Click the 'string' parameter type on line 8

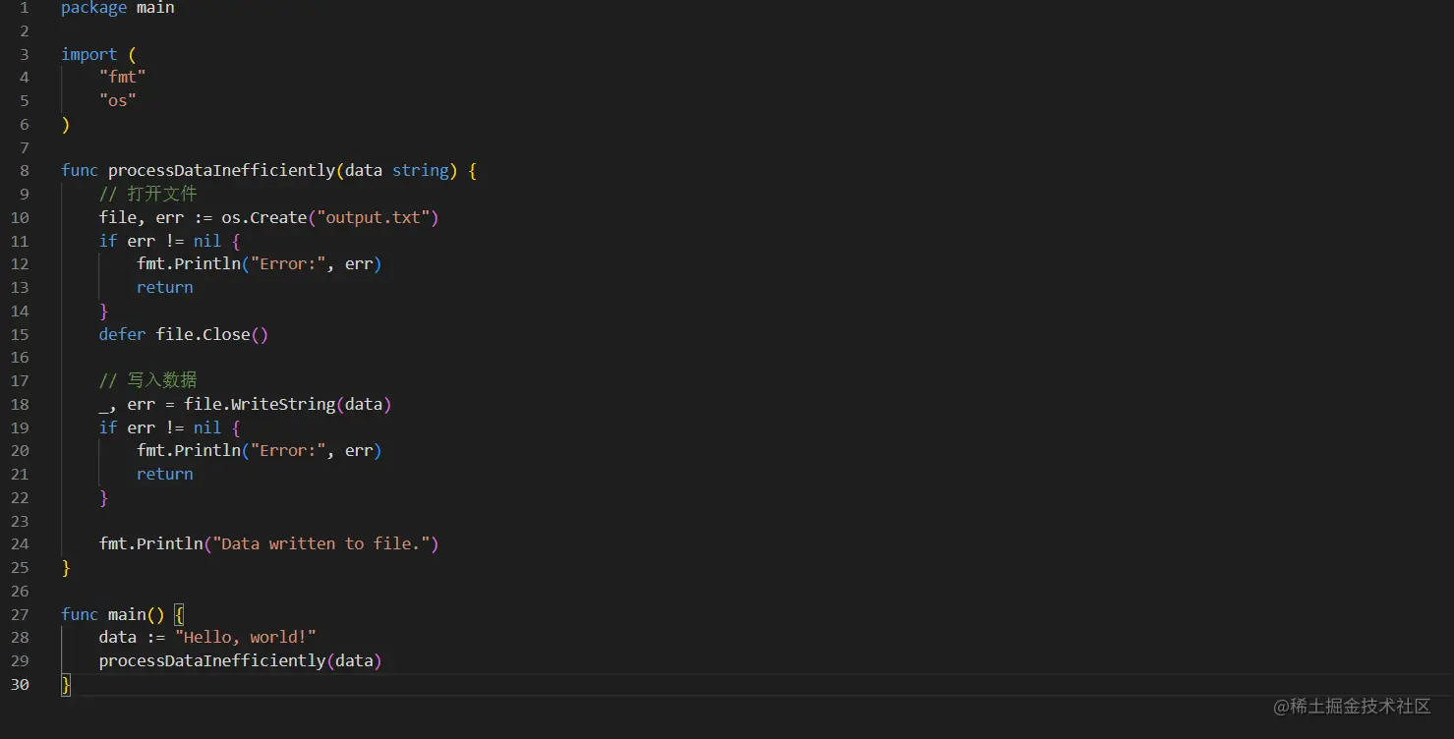point(421,170)
